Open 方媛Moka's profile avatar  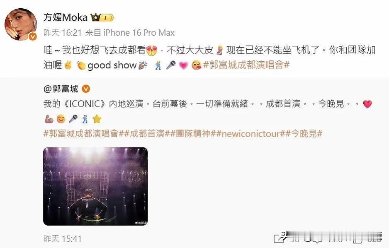pos(21,24)
